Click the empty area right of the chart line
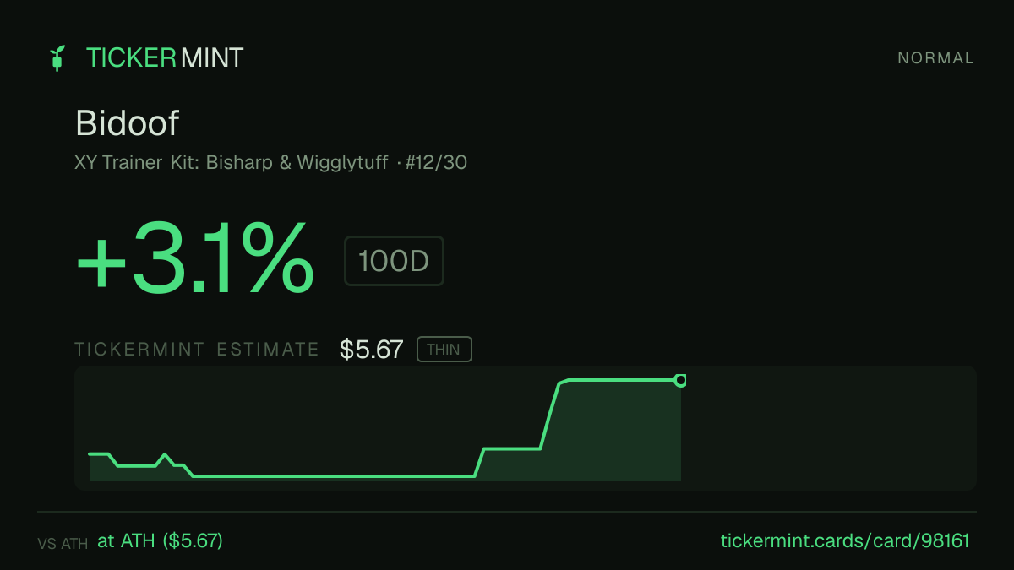This screenshot has width=1014, height=570. click(x=828, y=428)
